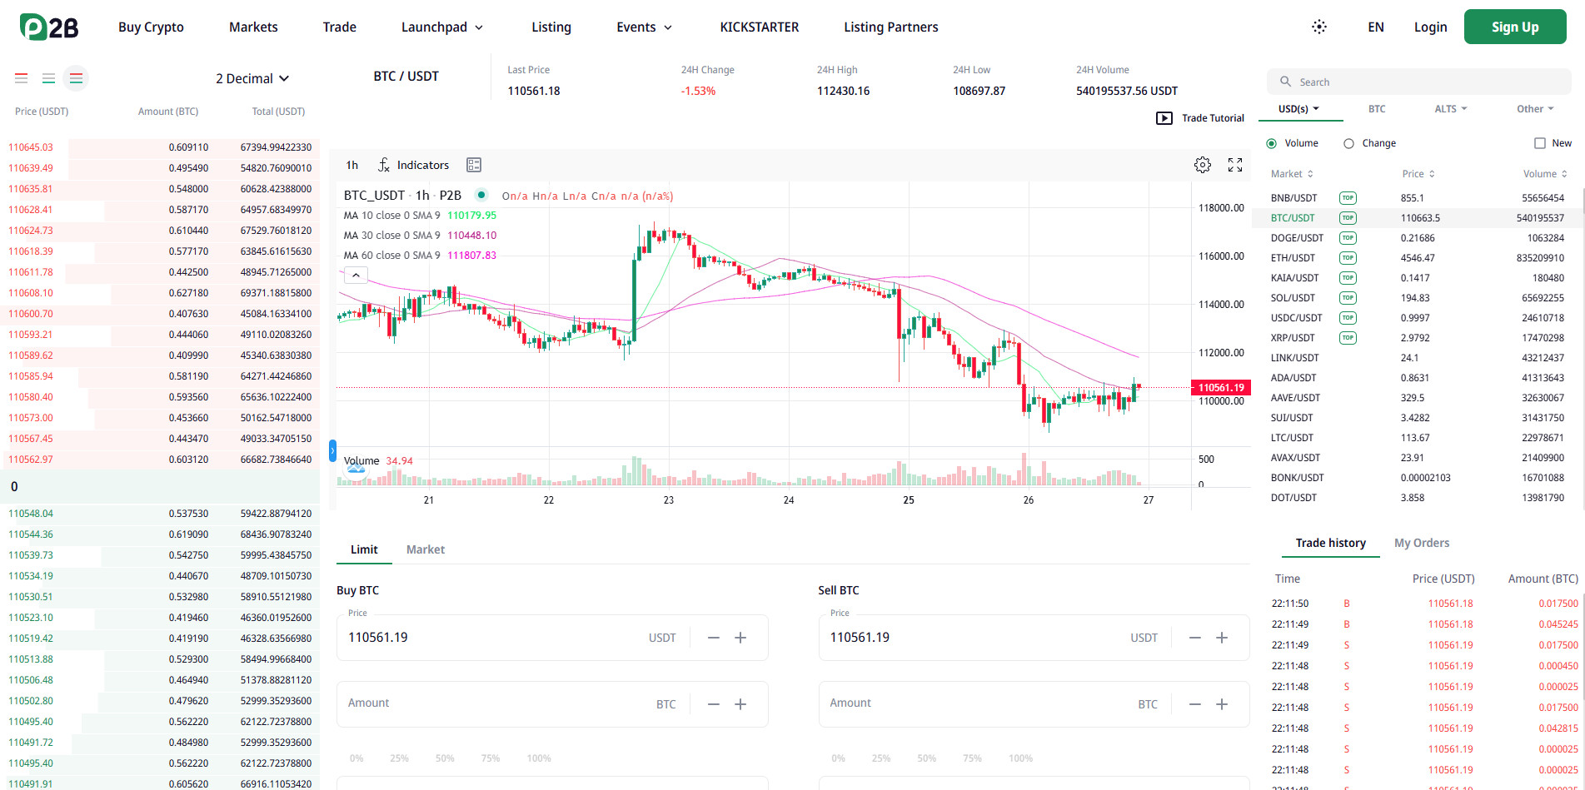Switch to the Market order tab
This screenshot has height=790, width=1585.
coord(425,549)
